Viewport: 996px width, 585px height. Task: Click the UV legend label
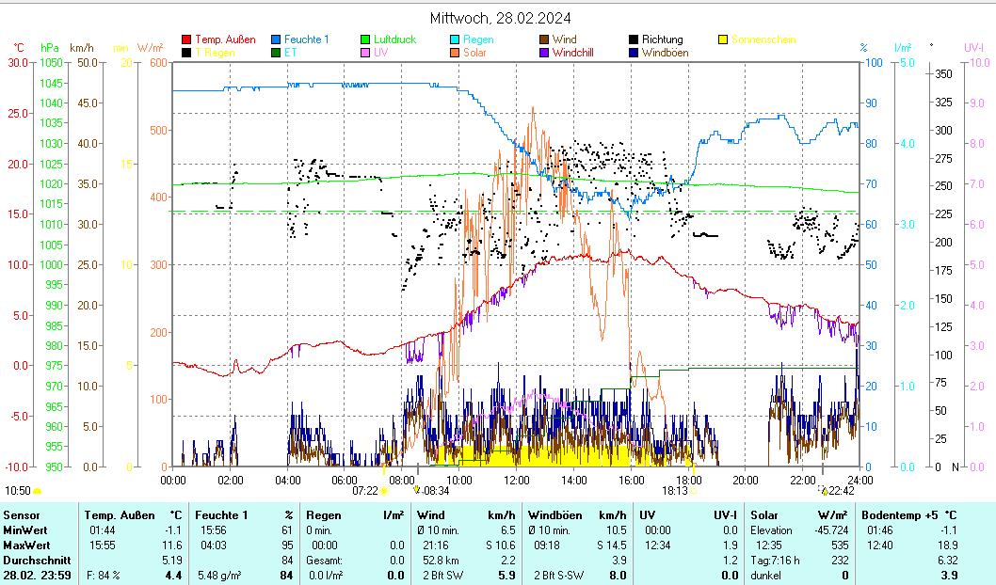tap(380, 54)
